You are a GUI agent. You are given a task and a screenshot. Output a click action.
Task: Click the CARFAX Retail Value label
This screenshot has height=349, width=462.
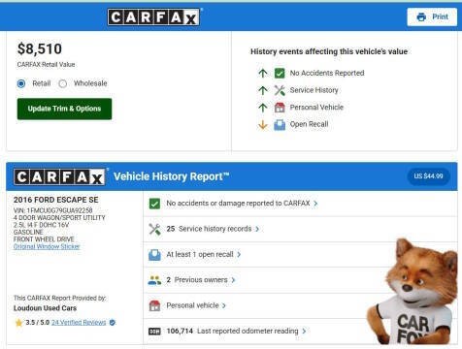(x=46, y=65)
